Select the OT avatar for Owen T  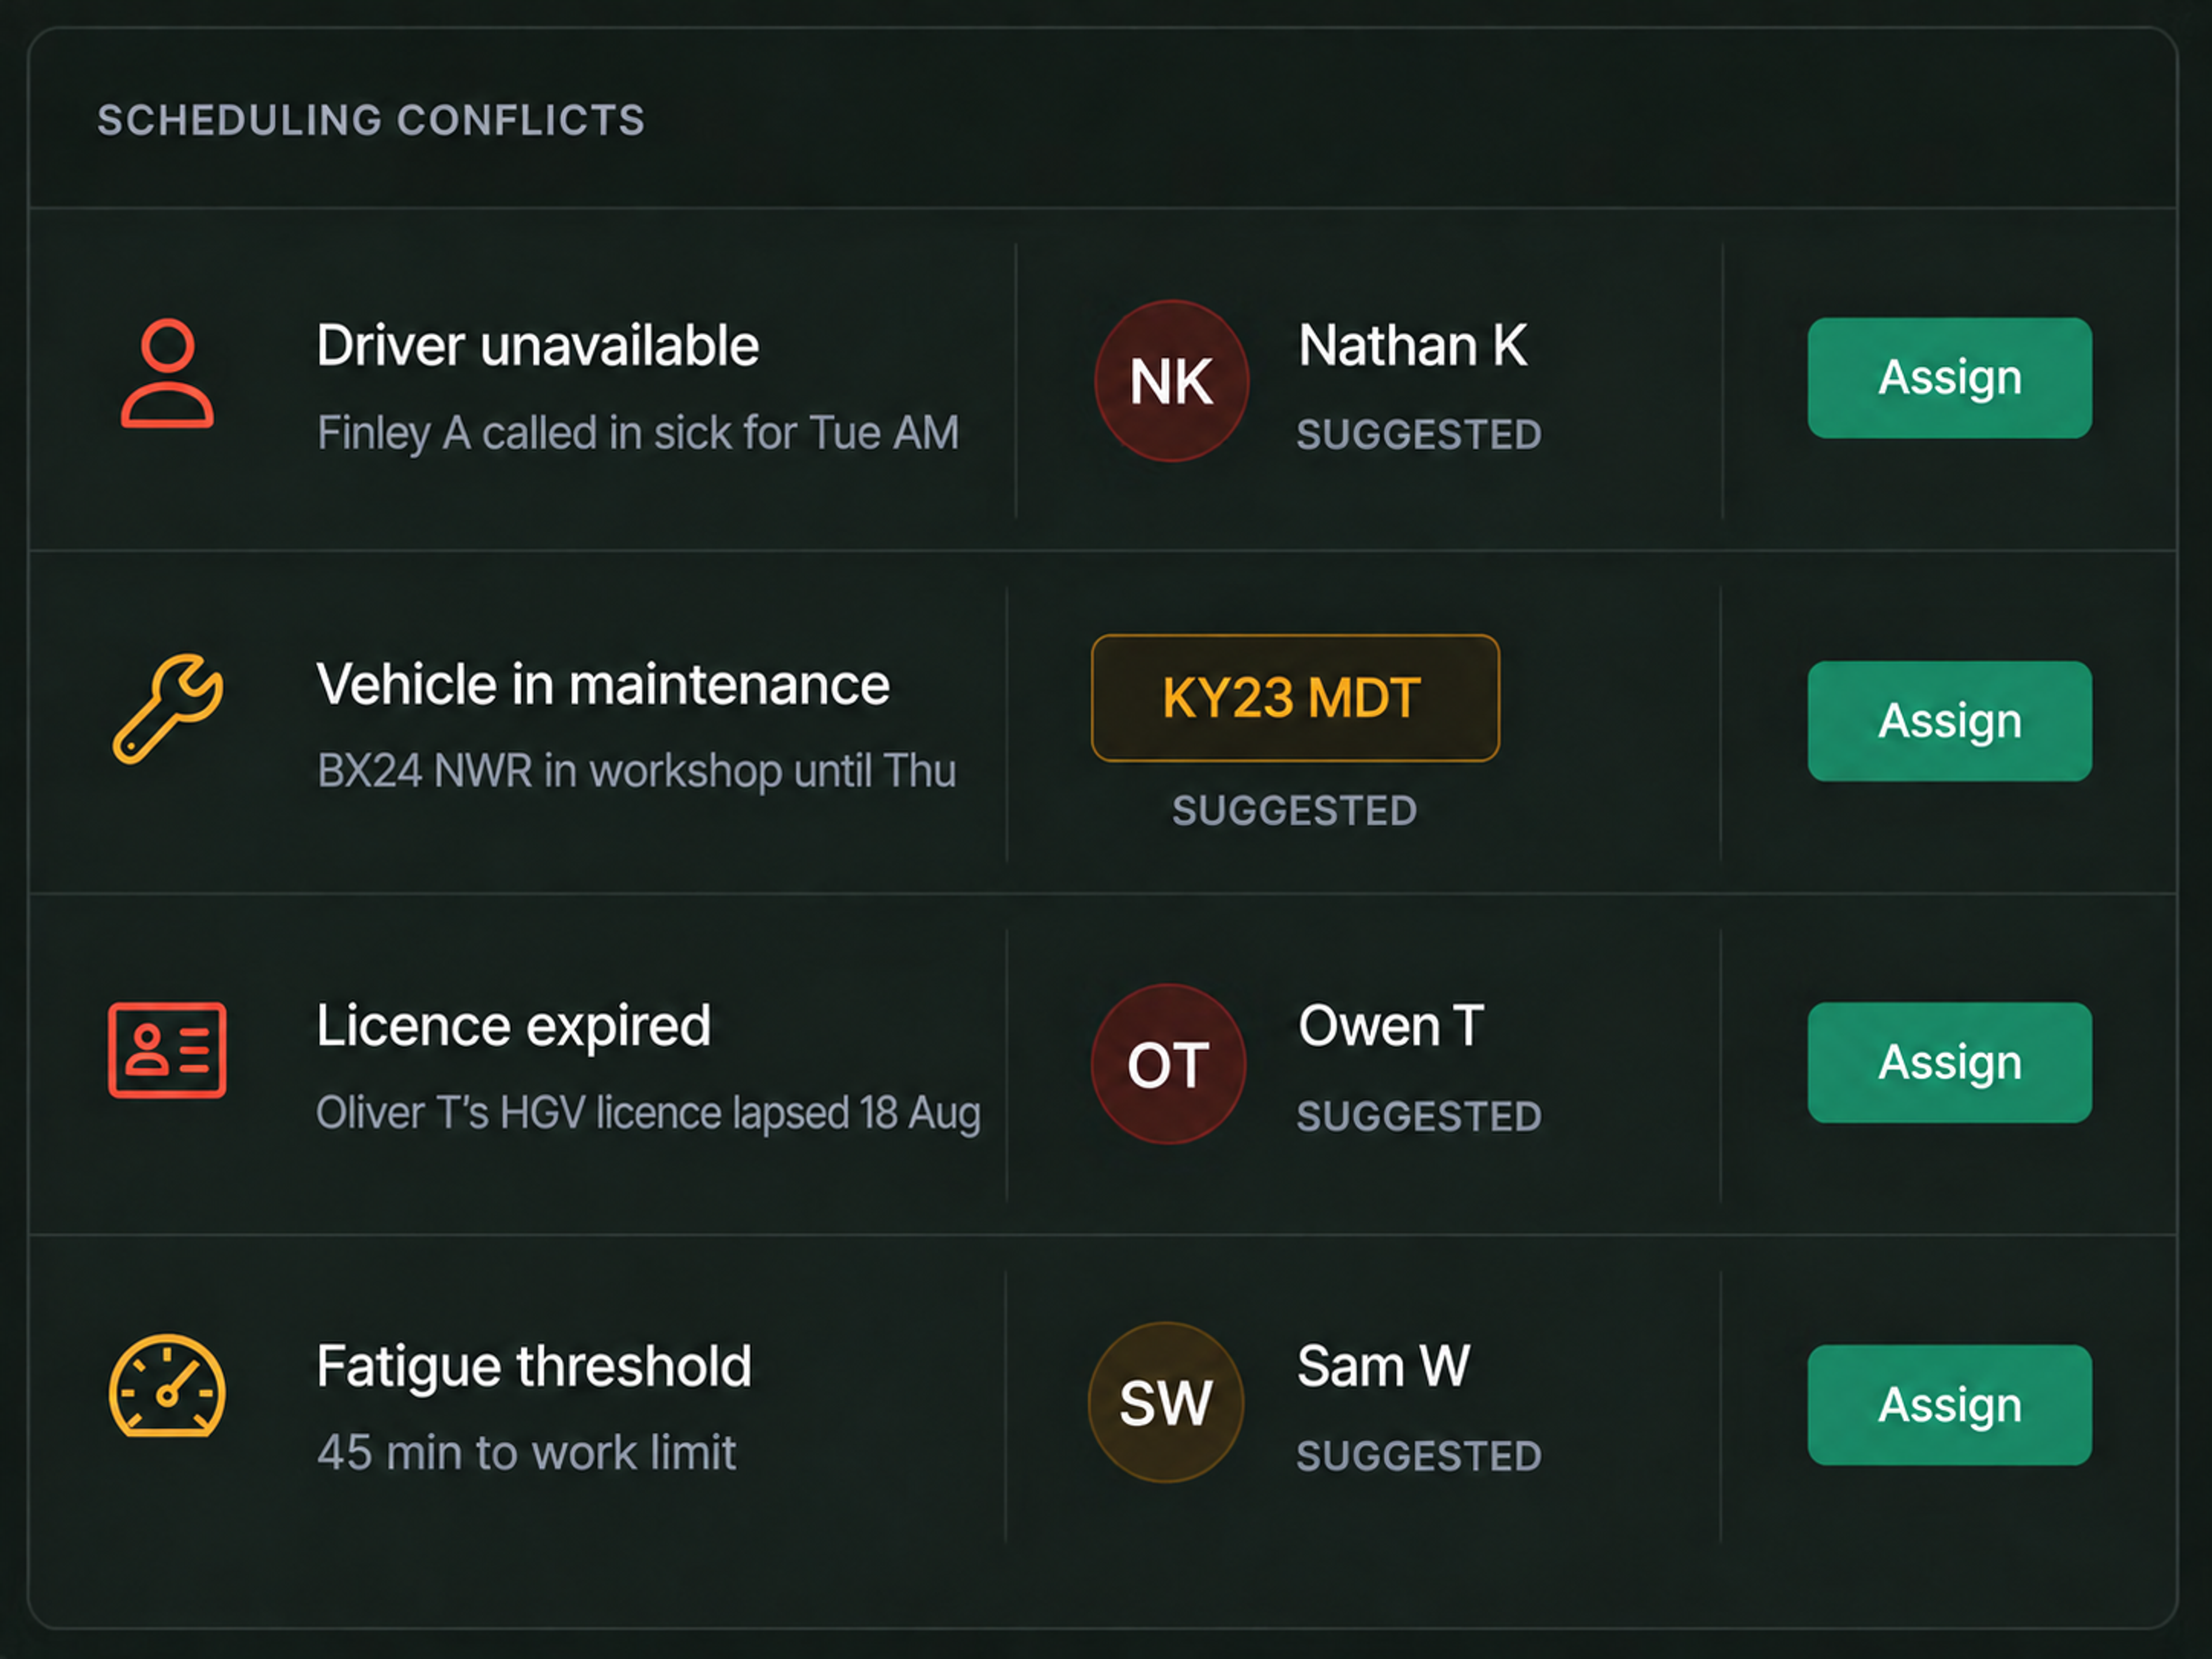[1168, 1064]
